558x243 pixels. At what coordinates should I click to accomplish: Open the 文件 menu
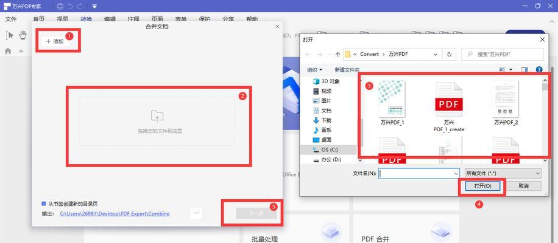click(x=11, y=19)
